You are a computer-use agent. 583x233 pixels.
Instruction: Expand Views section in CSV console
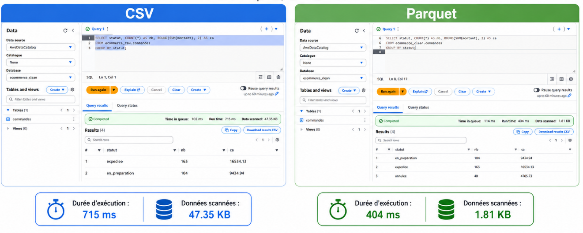[x=8, y=129]
